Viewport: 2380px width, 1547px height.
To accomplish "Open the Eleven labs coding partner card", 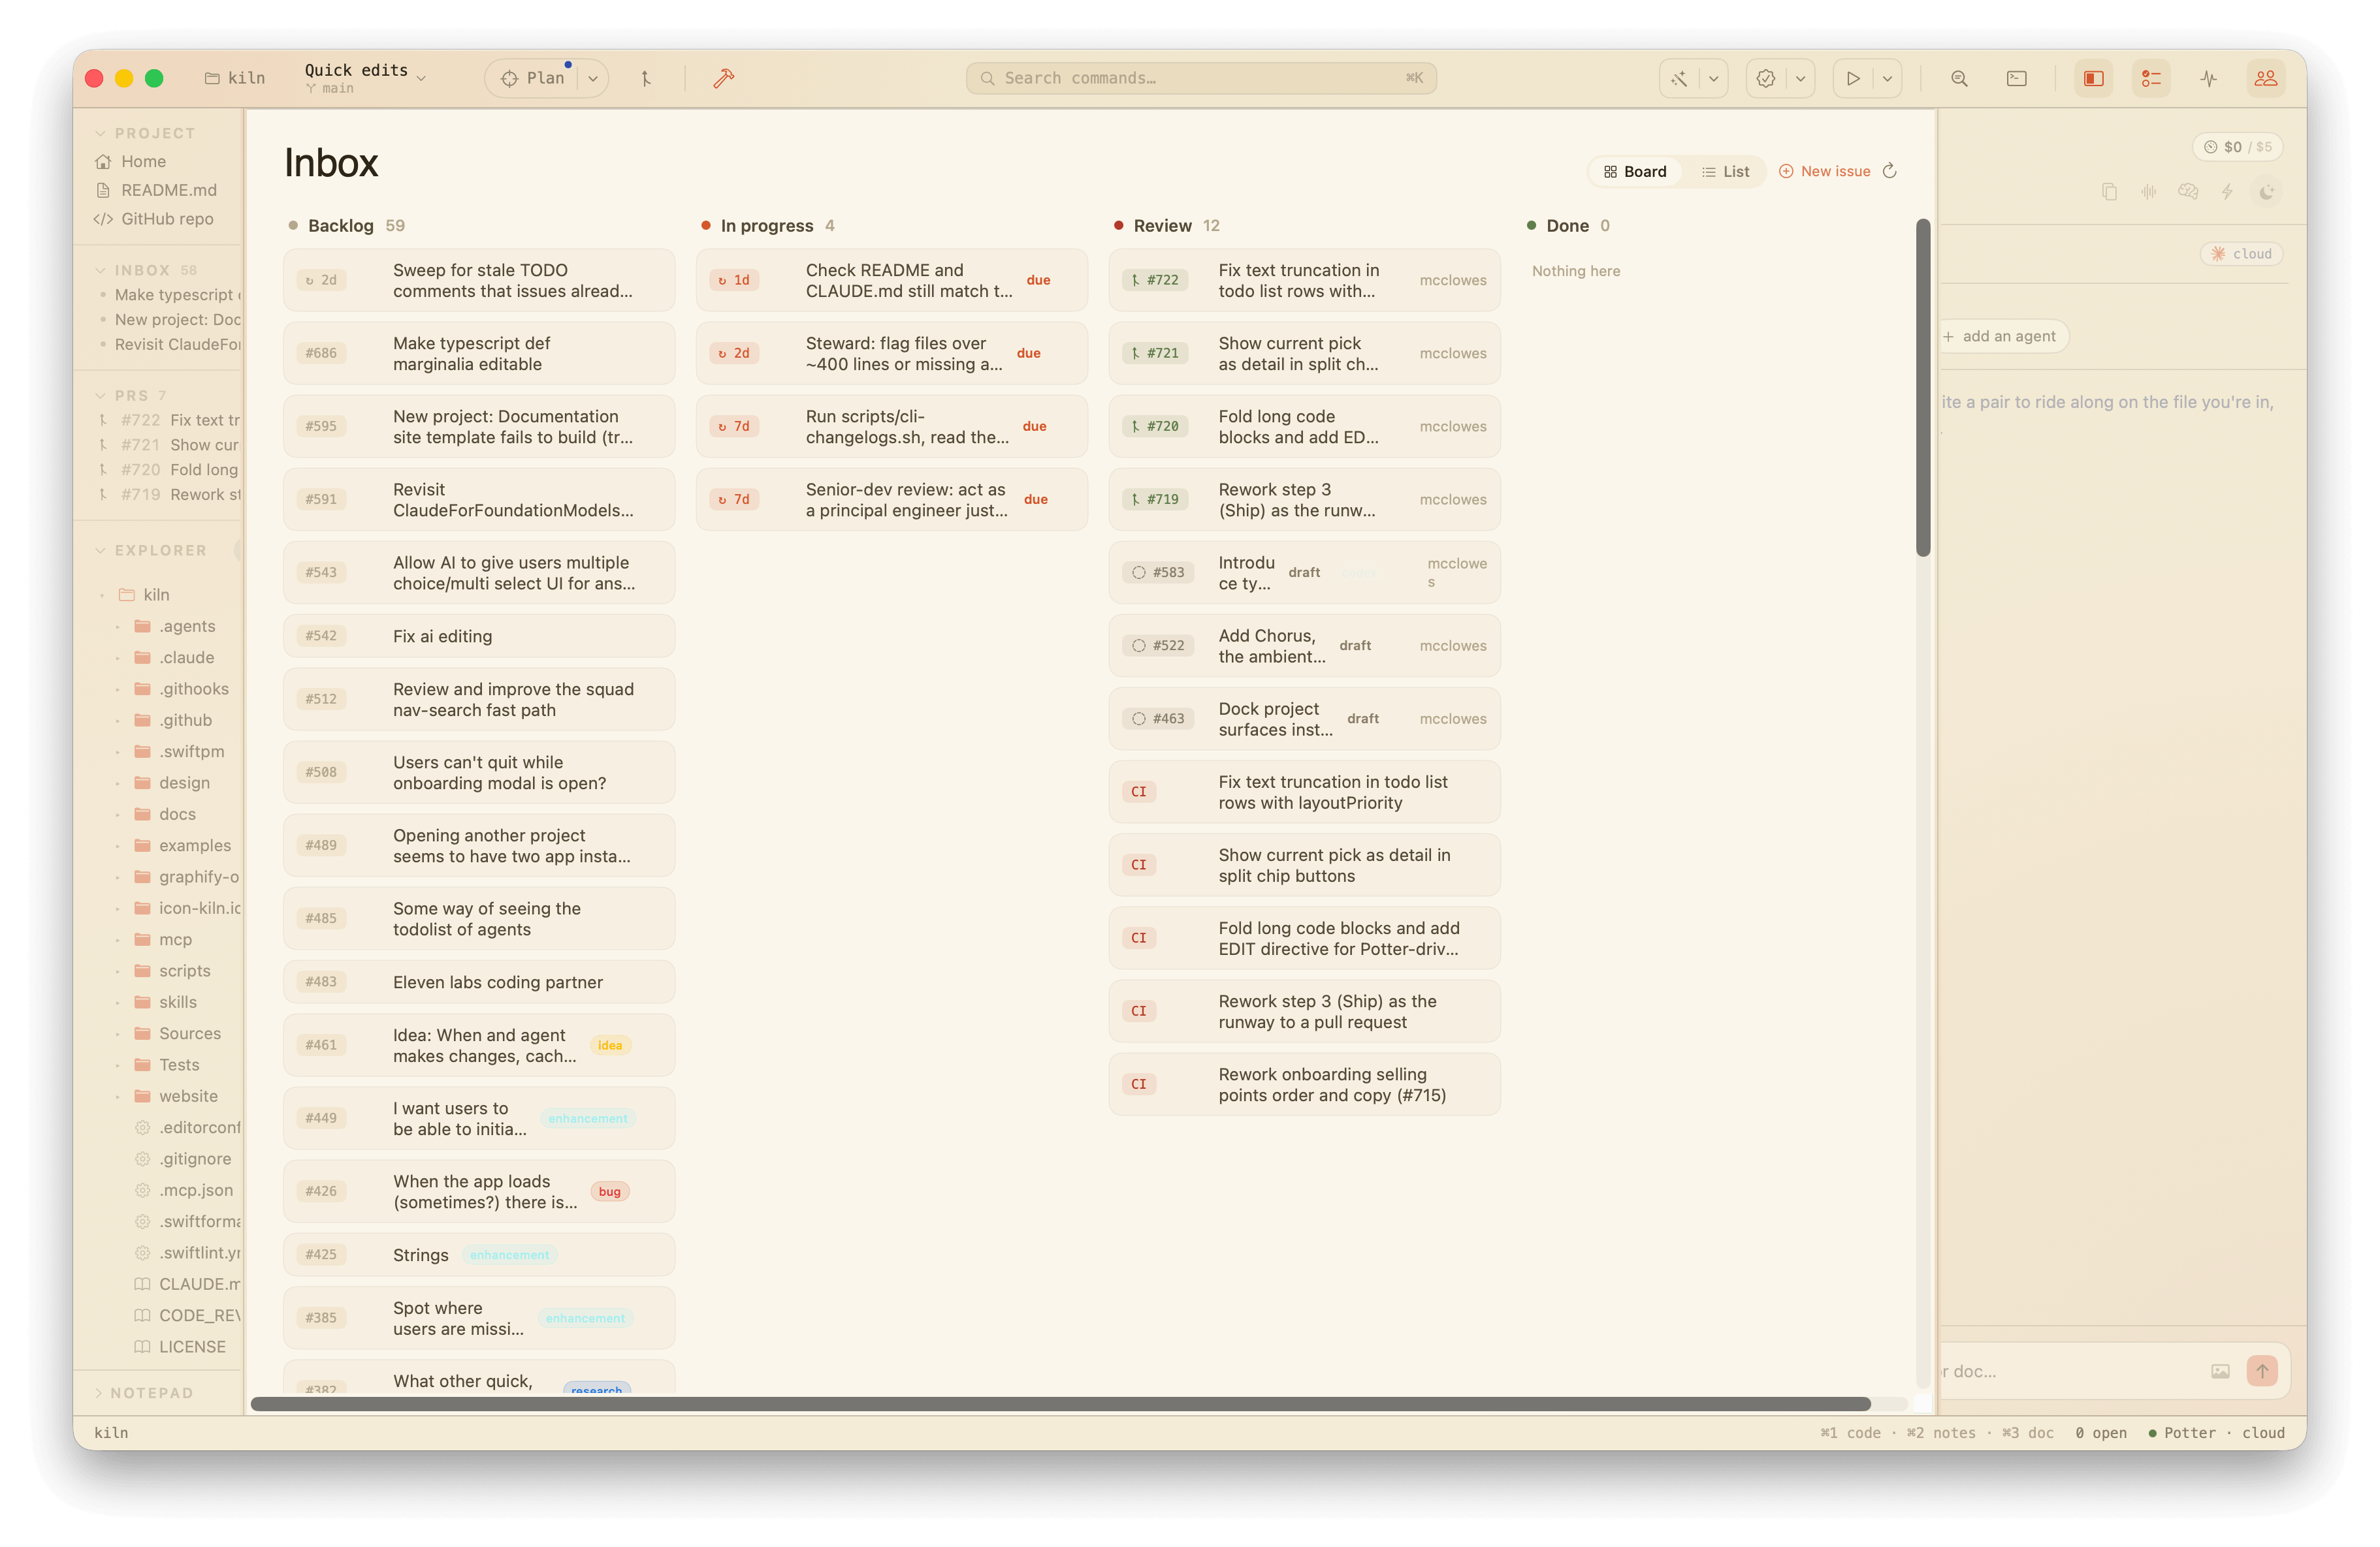I will pyautogui.click(x=479, y=981).
